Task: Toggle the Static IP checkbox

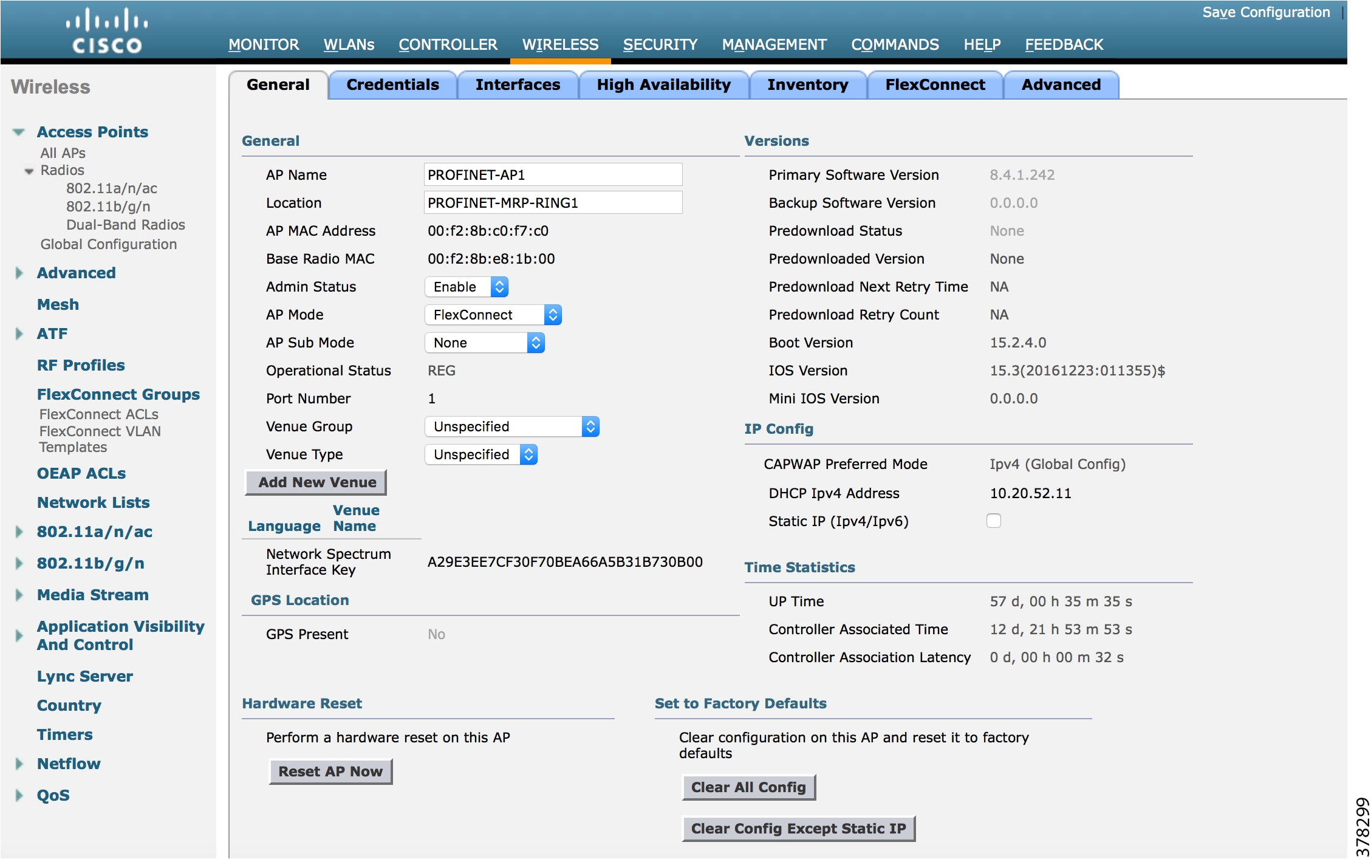Action: pyautogui.click(x=994, y=521)
